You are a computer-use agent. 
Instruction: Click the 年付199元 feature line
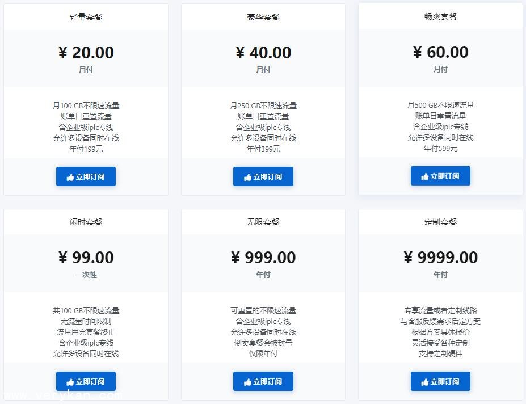click(x=86, y=149)
